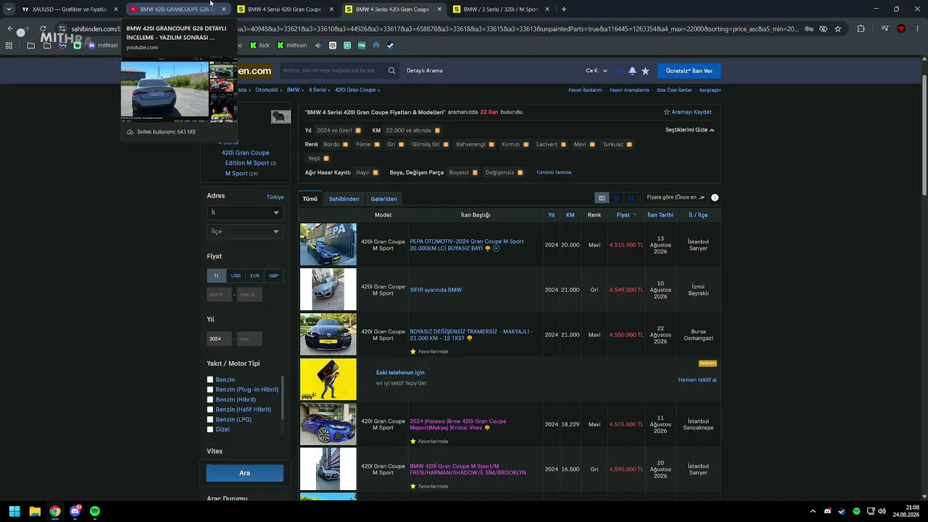Open the Otomobil breadcrumb link

pyautogui.click(x=267, y=90)
